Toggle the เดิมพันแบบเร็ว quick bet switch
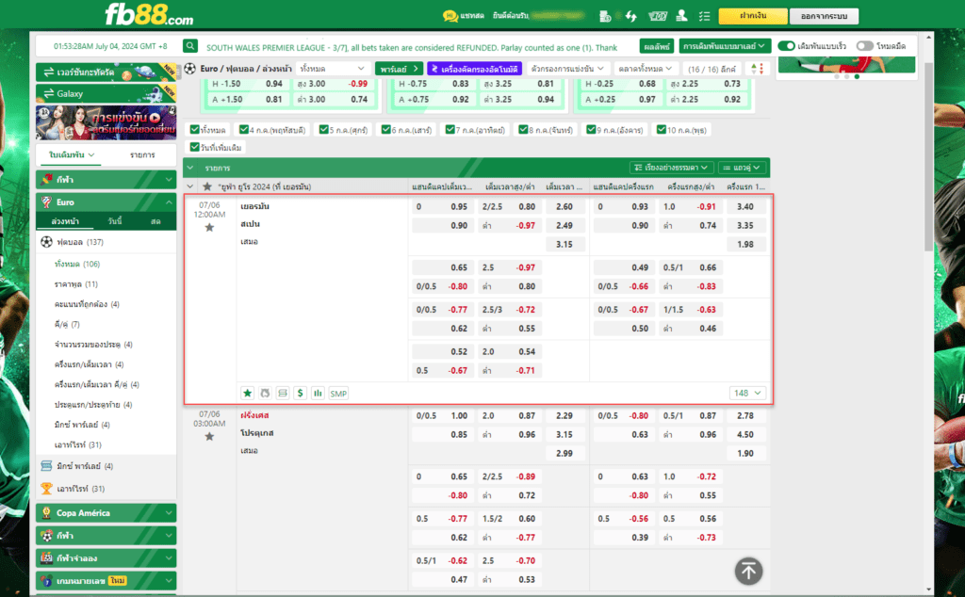The width and height of the screenshot is (965, 597). (787, 46)
